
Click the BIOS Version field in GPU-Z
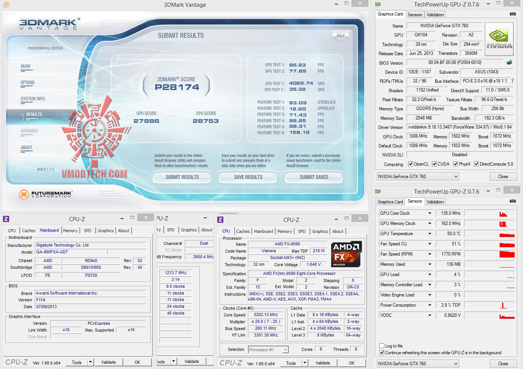[x=455, y=62]
